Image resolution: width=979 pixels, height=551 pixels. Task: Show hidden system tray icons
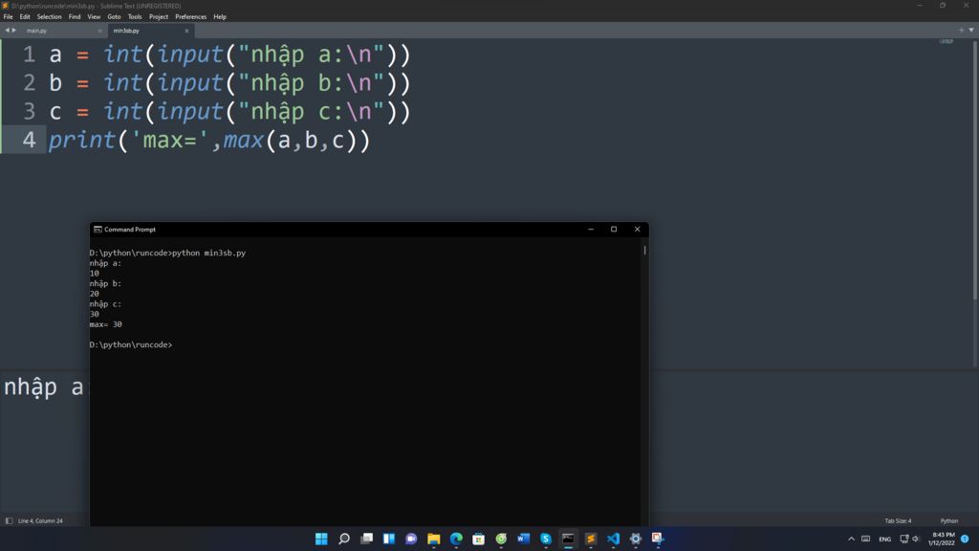click(x=851, y=539)
